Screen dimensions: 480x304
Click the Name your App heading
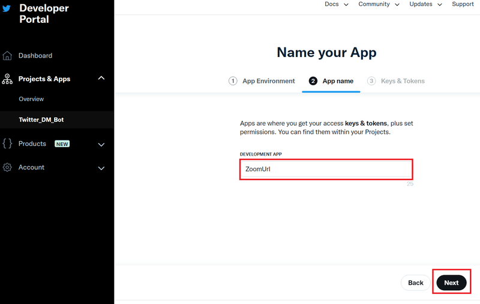coord(326,53)
